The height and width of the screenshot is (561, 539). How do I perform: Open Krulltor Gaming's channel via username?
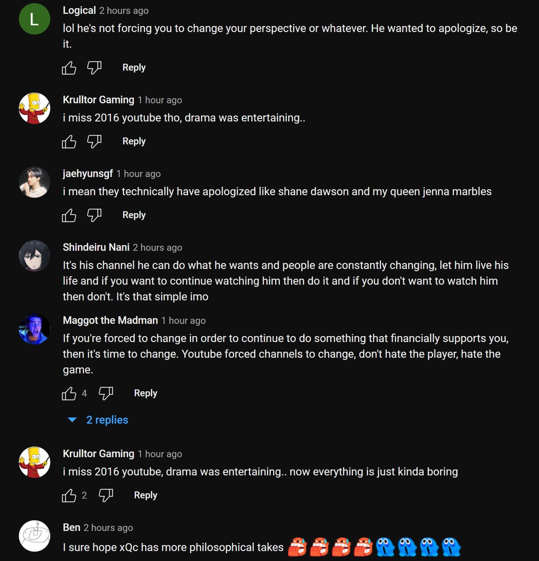pyautogui.click(x=98, y=100)
